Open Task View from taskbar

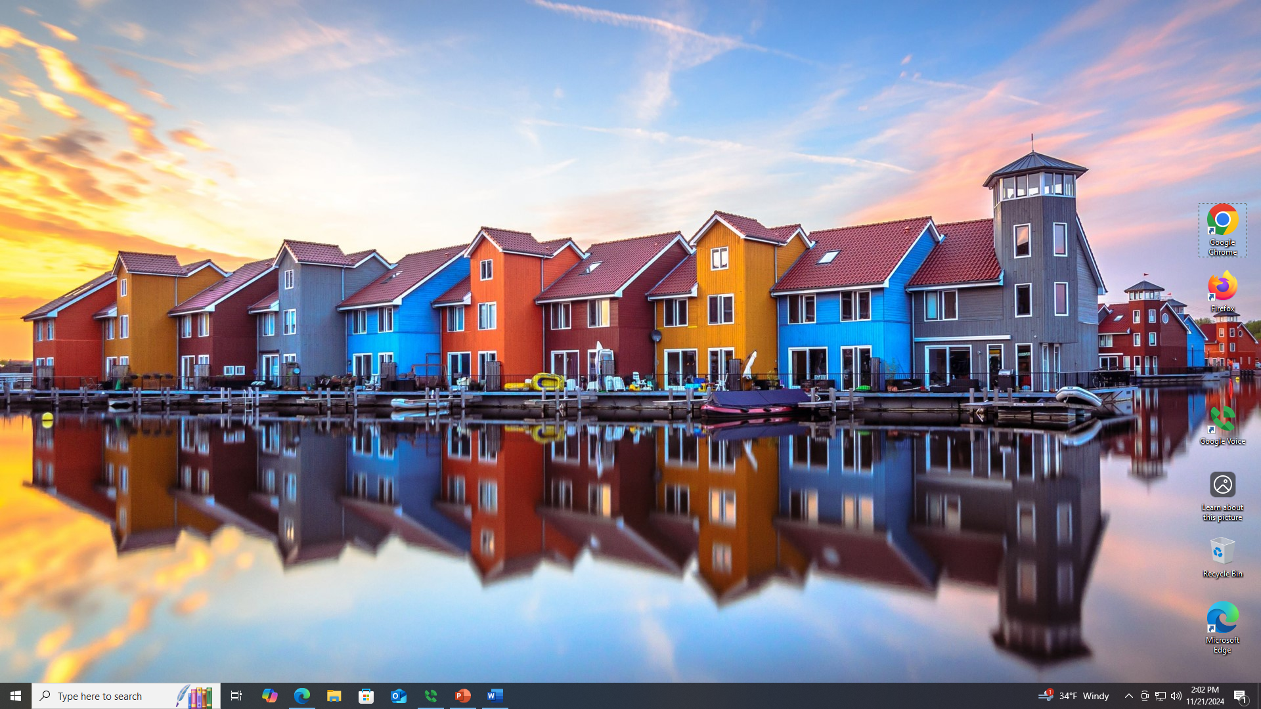pyautogui.click(x=236, y=696)
